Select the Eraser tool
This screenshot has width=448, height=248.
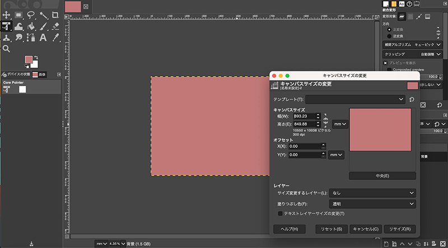click(x=55, y=26)
